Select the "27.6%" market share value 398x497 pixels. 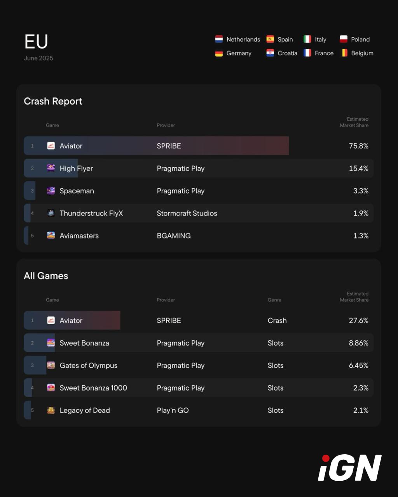pyautogui.click(x=359, y=321)
